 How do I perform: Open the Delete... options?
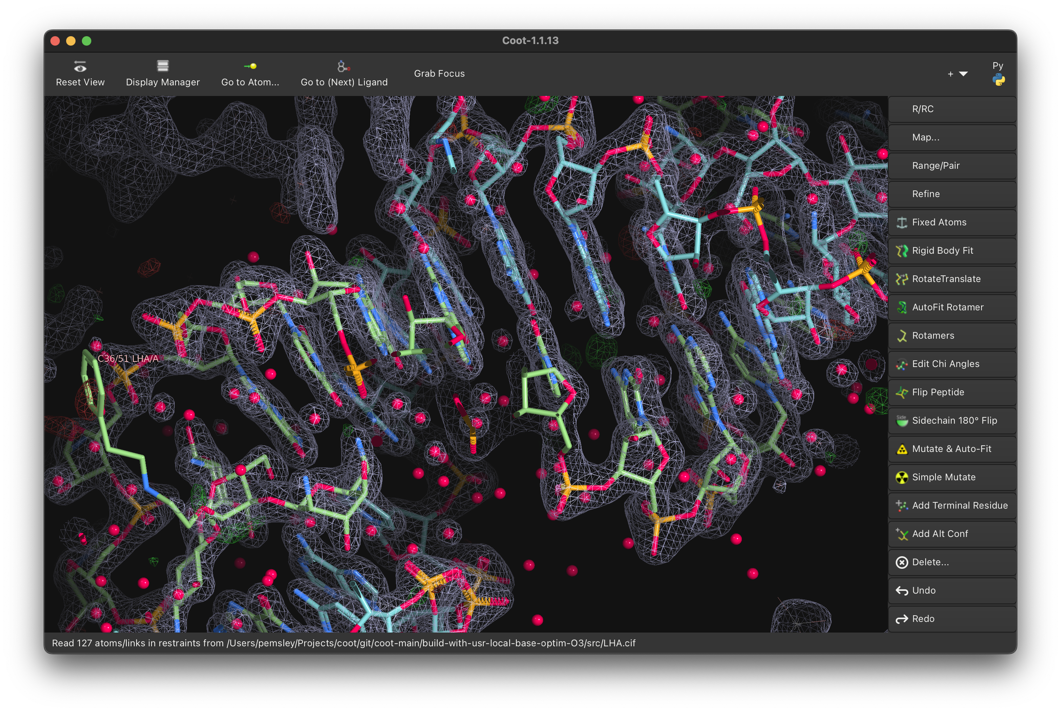930,562
